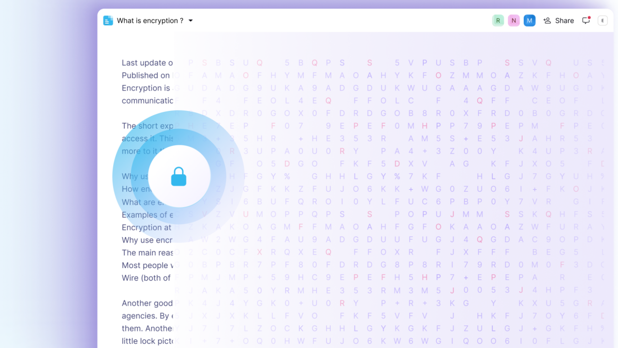Screen dimensions: 618x348
Task: Click the "Examples of" text line
Action: click(x=147, y=214)
